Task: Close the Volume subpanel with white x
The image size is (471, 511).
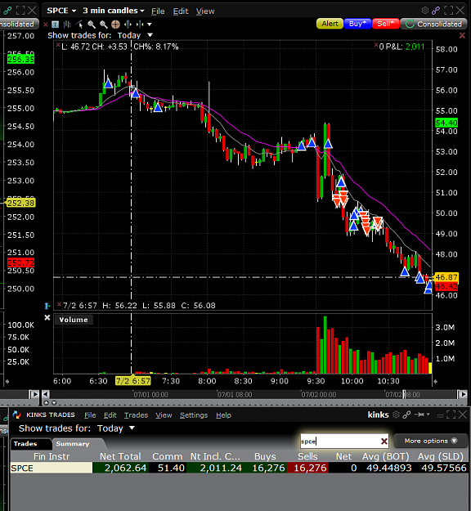Action: (x=47, y=317)
